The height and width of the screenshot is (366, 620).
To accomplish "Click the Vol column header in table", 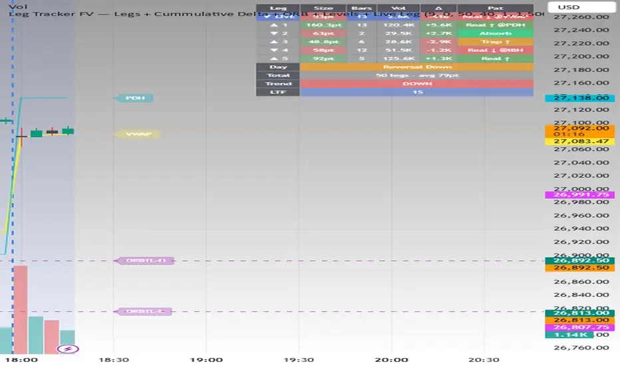I will click(x=398, y=8).
